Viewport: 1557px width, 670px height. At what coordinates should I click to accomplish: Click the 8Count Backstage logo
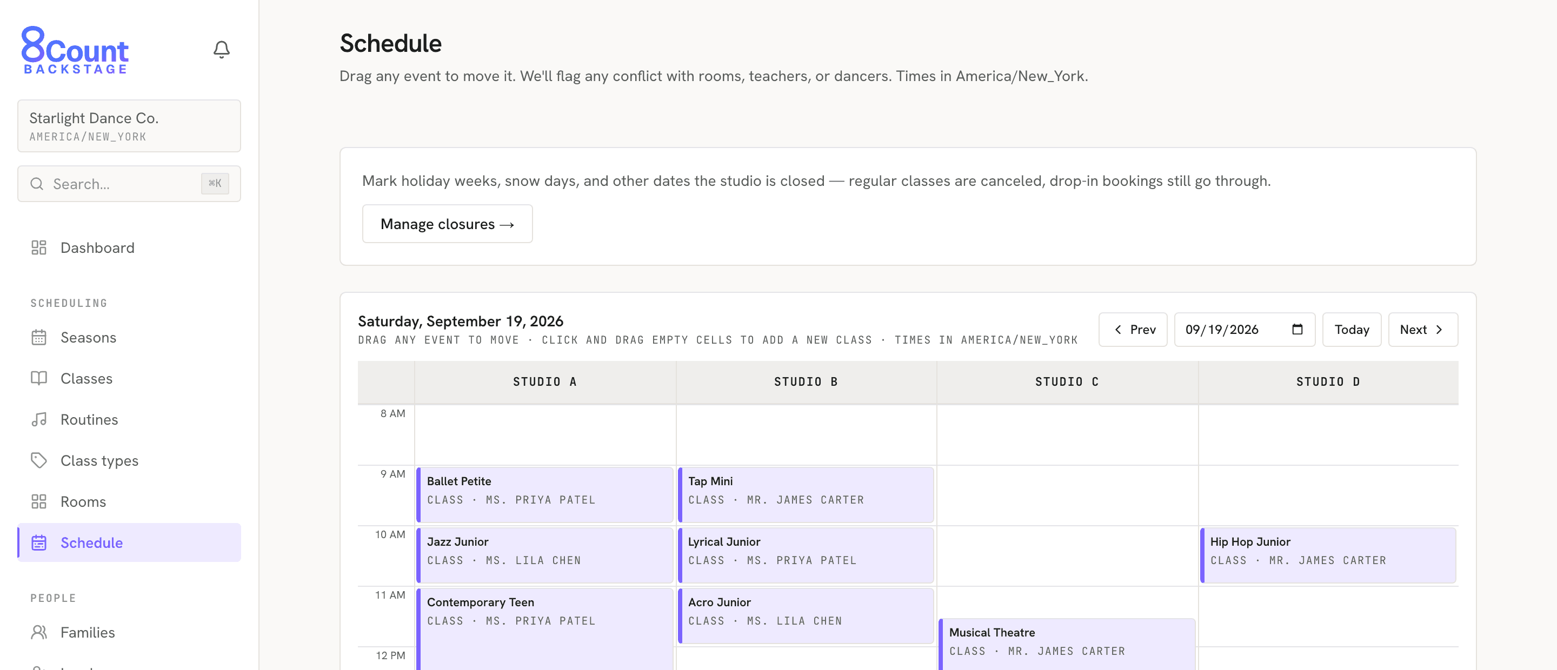click(75, 50)
